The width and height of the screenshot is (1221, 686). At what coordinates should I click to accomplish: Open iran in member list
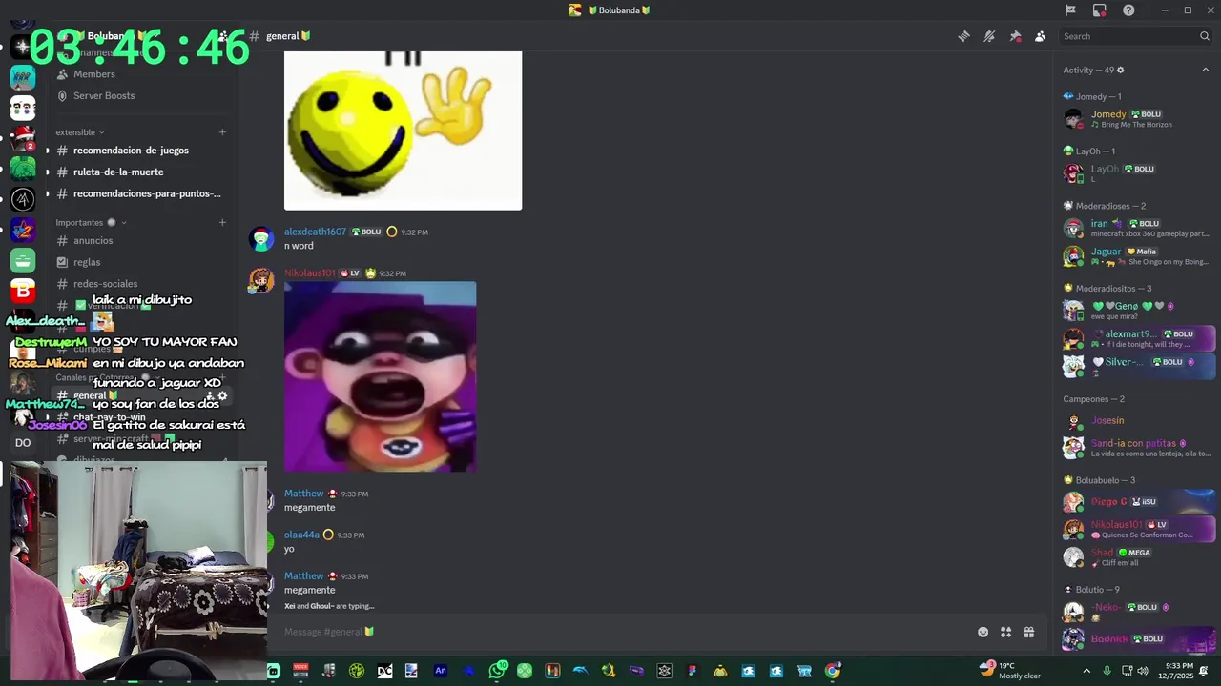[x=1137, y=228]
